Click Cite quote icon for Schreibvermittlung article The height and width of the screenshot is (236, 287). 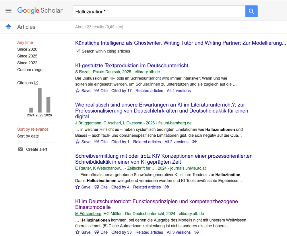97,187
